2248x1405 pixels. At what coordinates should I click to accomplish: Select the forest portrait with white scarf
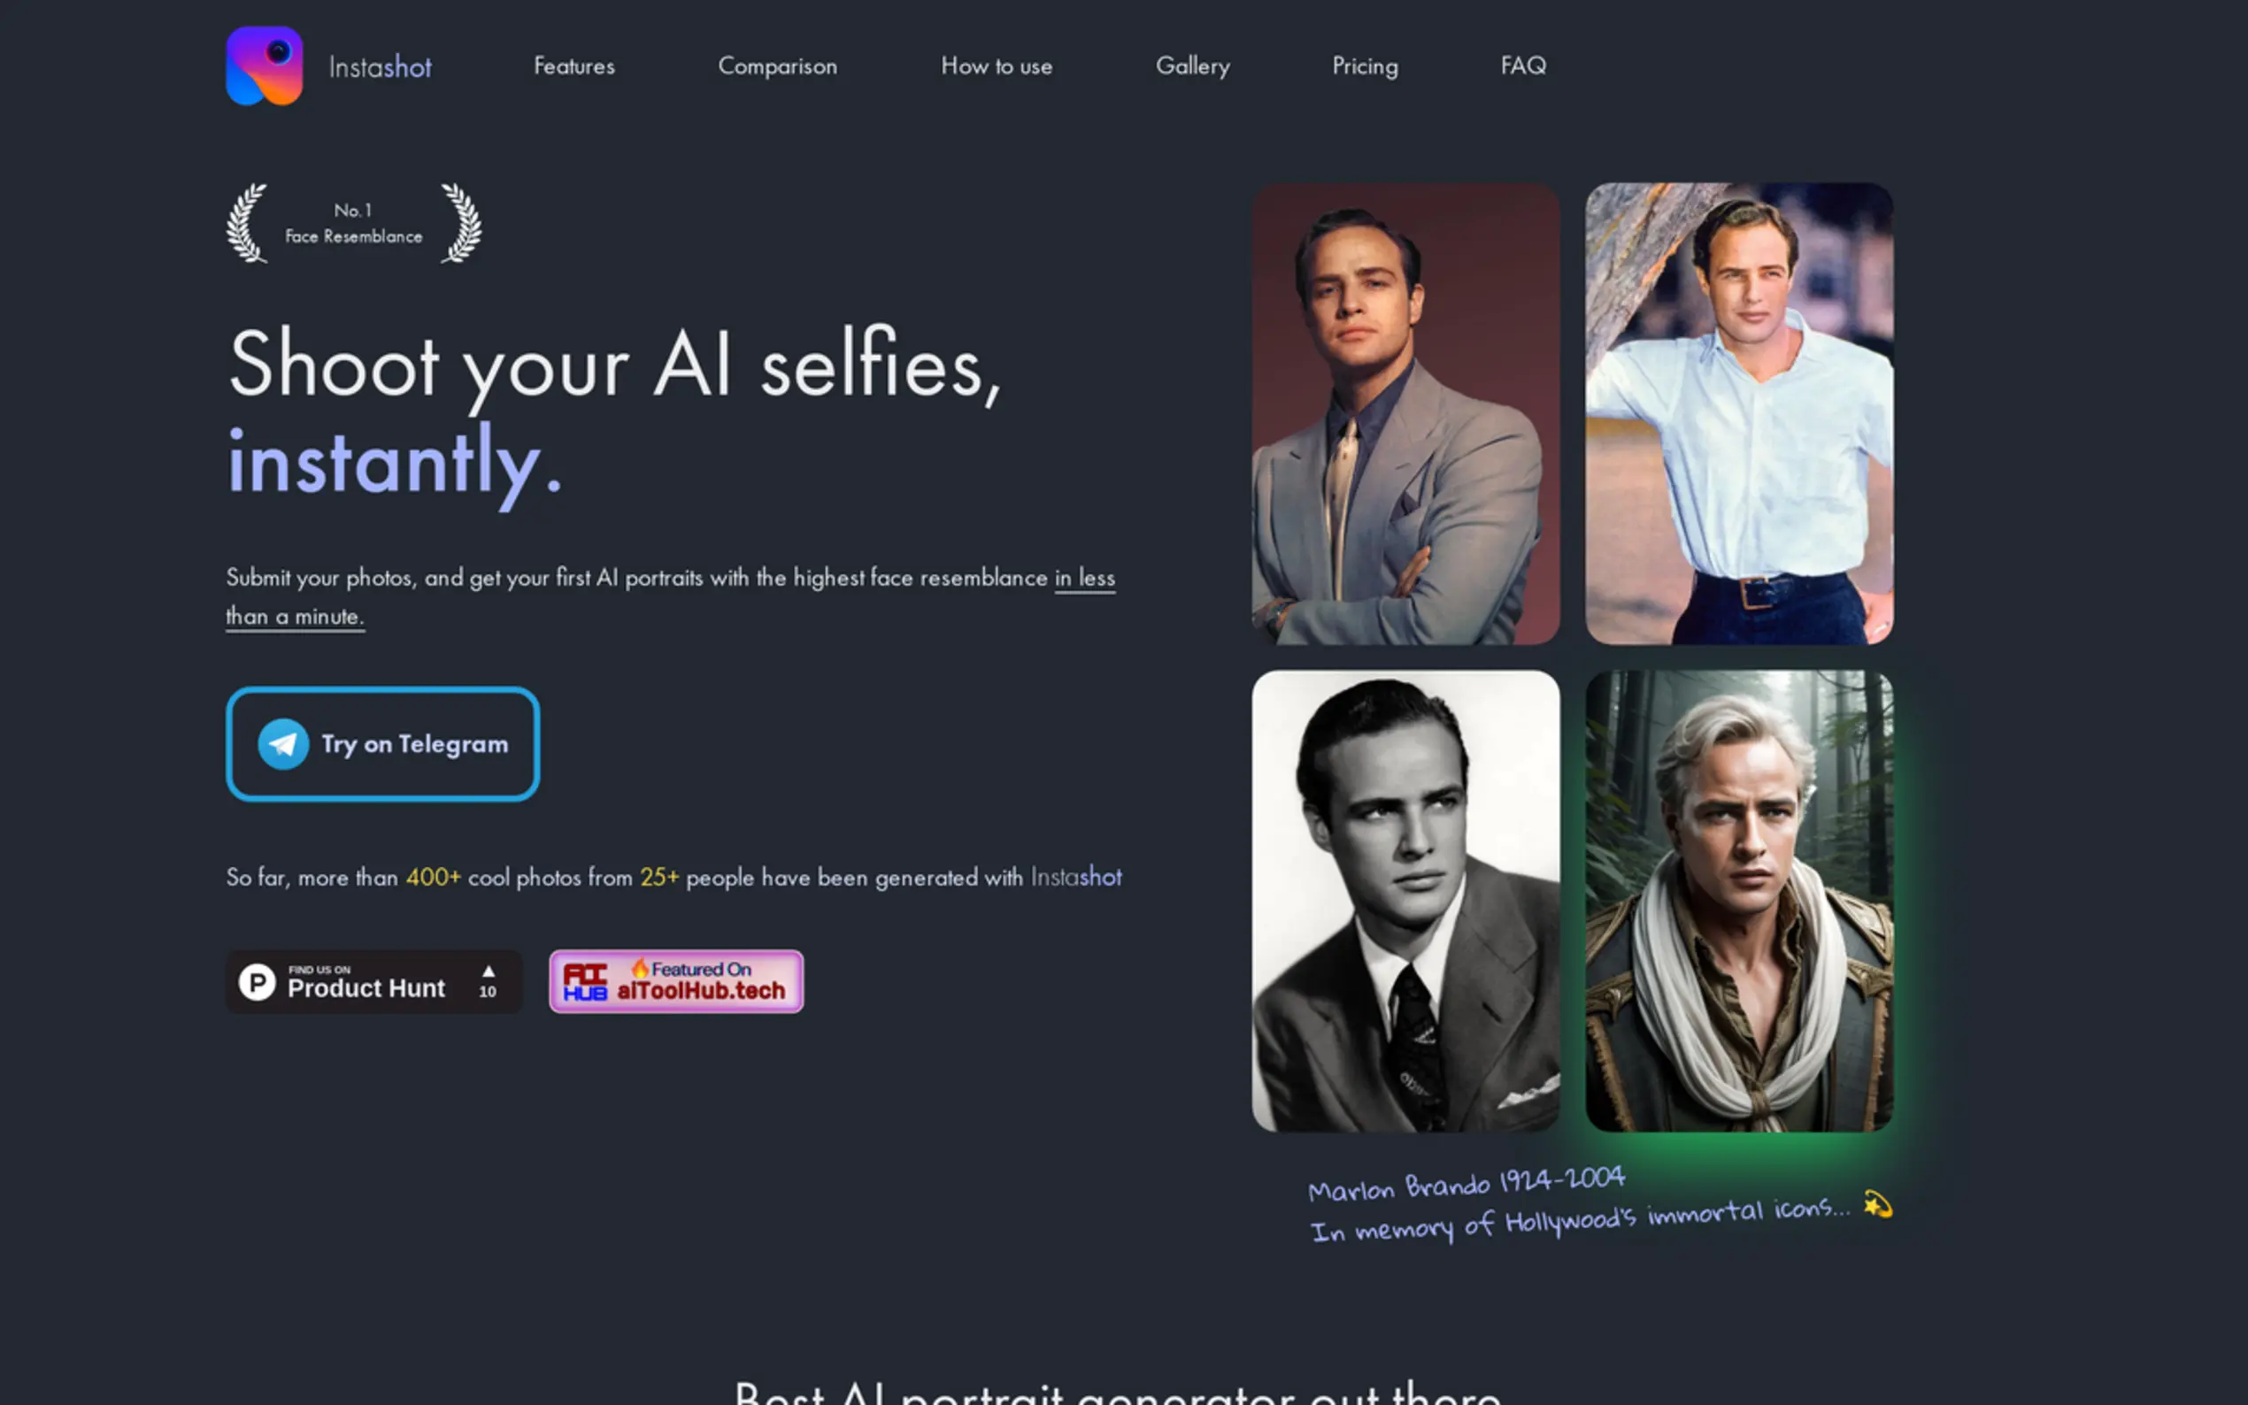coord(1739,902)
